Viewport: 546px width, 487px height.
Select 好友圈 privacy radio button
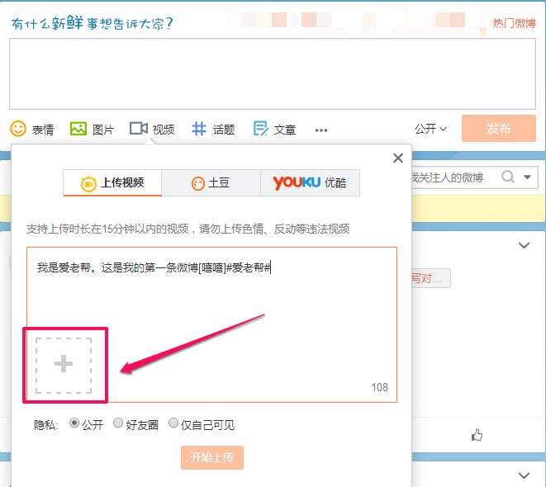click(x=118, y=423)
